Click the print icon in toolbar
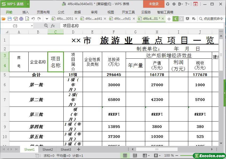Screen dimensions: 226x159 point(21,19)
